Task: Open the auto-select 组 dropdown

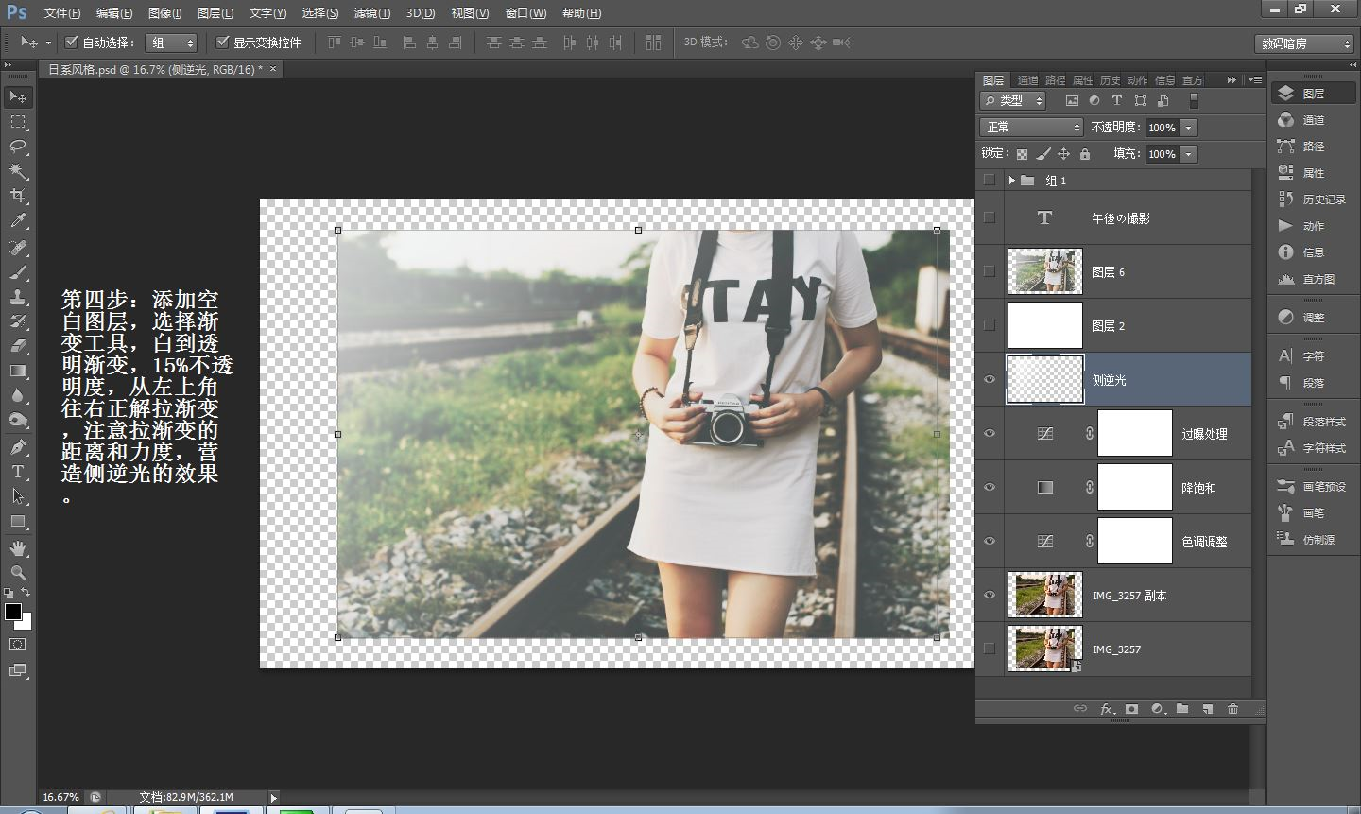Action: click(x=171, y=43)
